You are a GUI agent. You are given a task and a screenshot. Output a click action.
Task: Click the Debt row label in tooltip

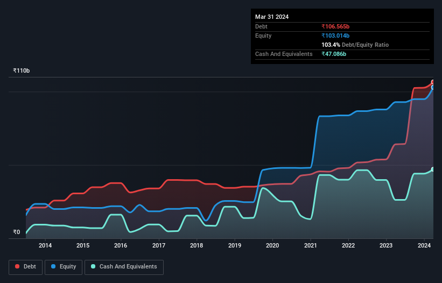(261, 26)
